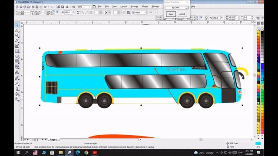Open the Layout menu
Image resolution: width=278 pixels, height=156 pixels.
point(123,6)
